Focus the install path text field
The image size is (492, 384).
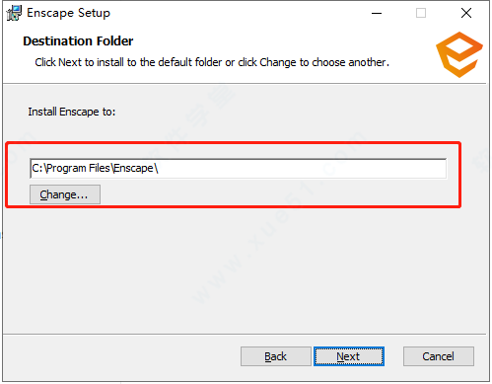tap(238, 169)
